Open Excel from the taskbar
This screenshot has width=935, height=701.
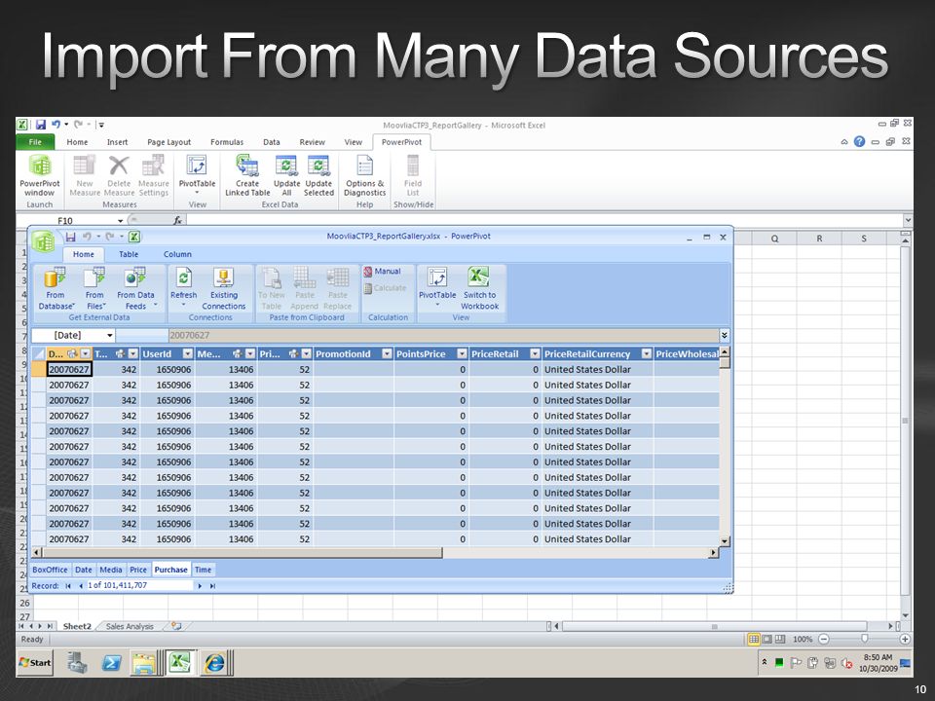[x=179, y=662]
